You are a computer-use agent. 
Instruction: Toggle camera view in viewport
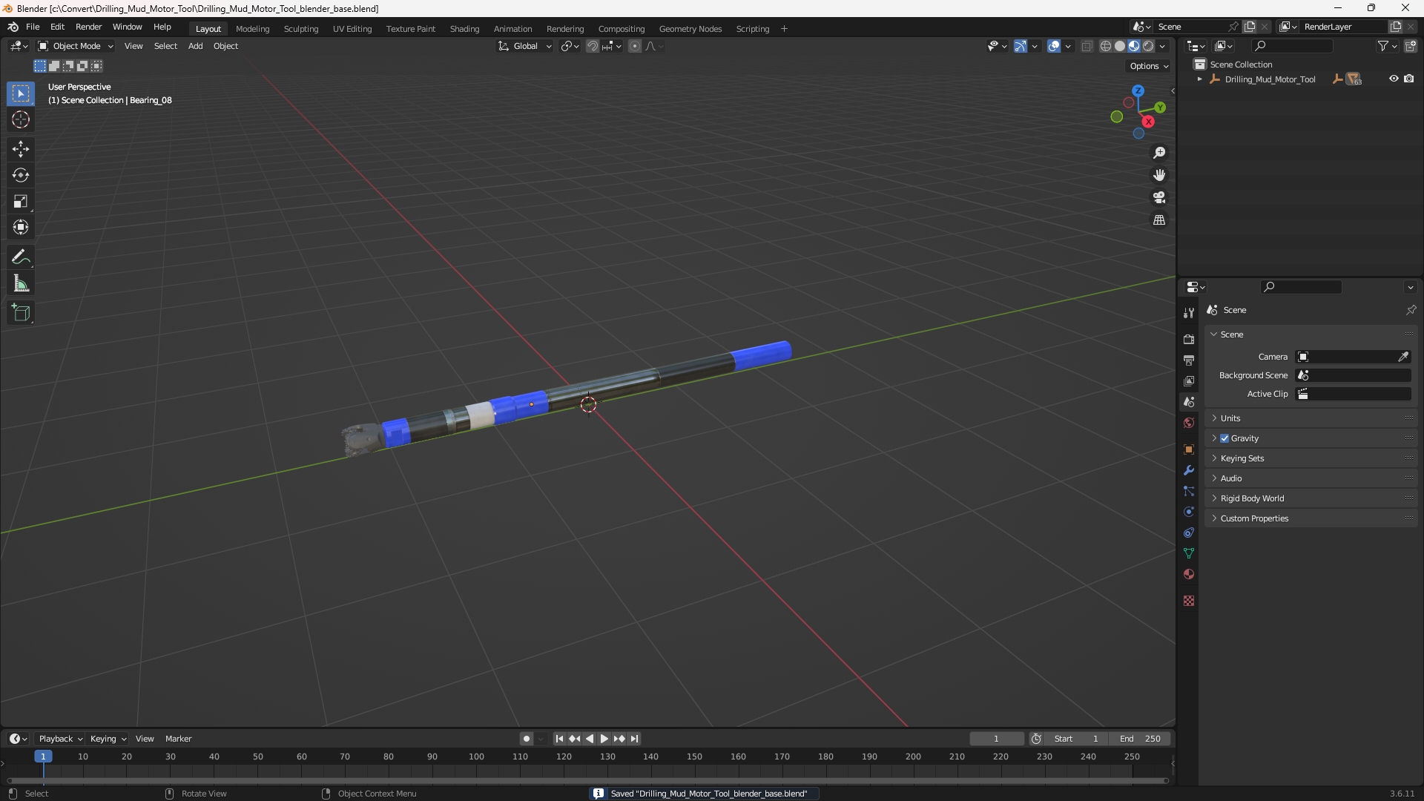1159,198
